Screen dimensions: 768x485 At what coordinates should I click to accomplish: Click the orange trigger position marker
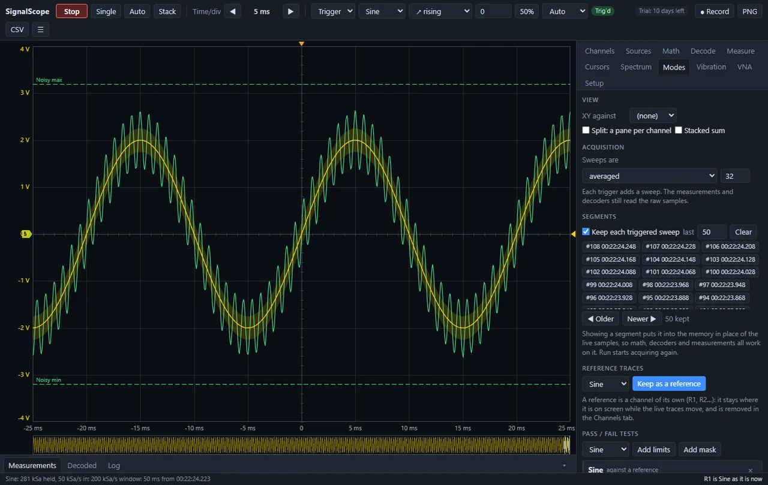point(301,44)
